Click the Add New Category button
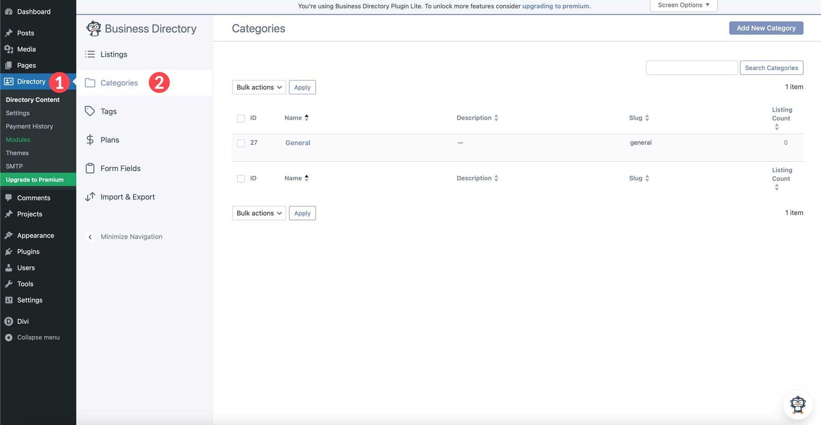821x425 pixels. (x=766, y=28)
